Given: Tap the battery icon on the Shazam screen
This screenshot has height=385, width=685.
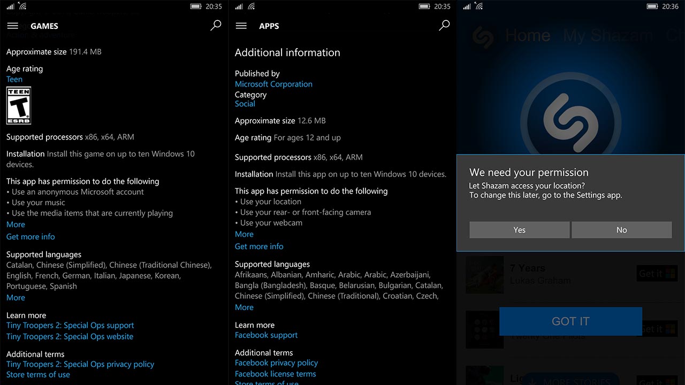Looking at the screenshot, I should (x=652, y=6).
